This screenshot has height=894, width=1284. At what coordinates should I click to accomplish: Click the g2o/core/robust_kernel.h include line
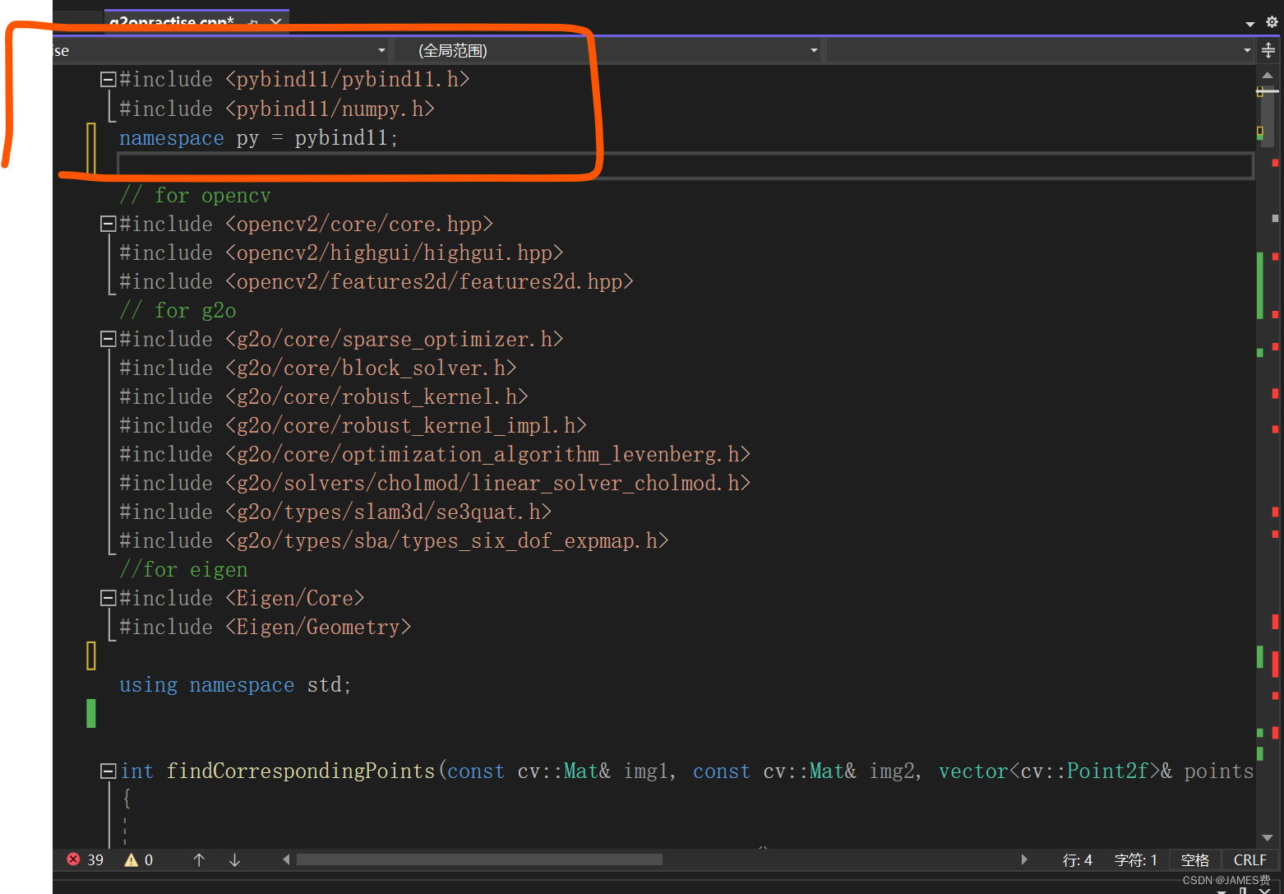pyautogui.click(x=324, y=396)
